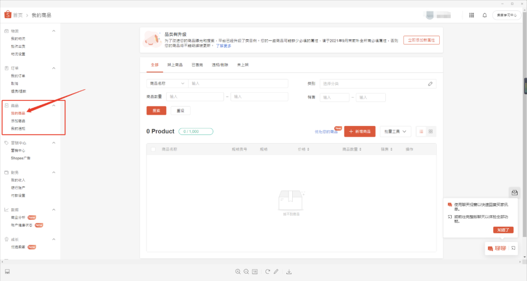Collapse the 商品 sidebar section
This screenshot has height=281, width=527.
point(54,104)
